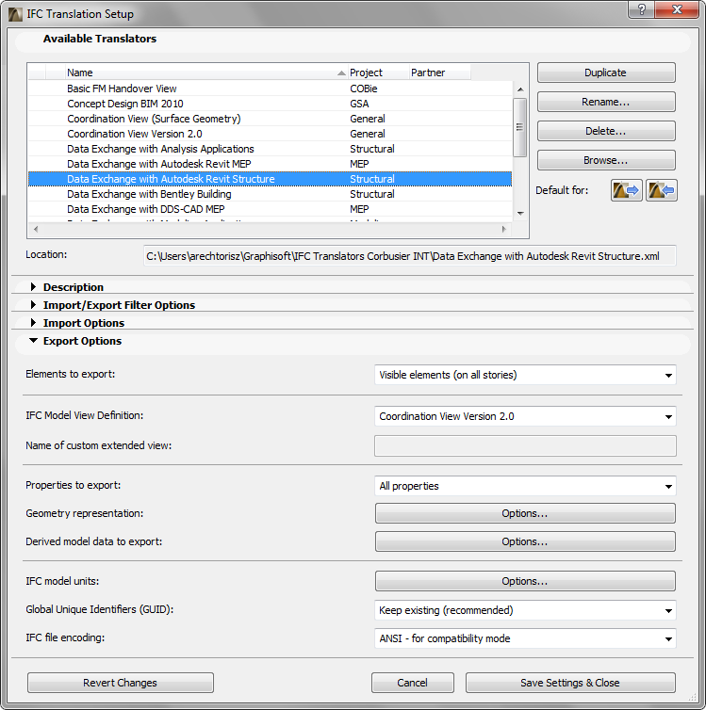Click the COBie project cell
The image size is (706, 710).
(x=364, y=89)
